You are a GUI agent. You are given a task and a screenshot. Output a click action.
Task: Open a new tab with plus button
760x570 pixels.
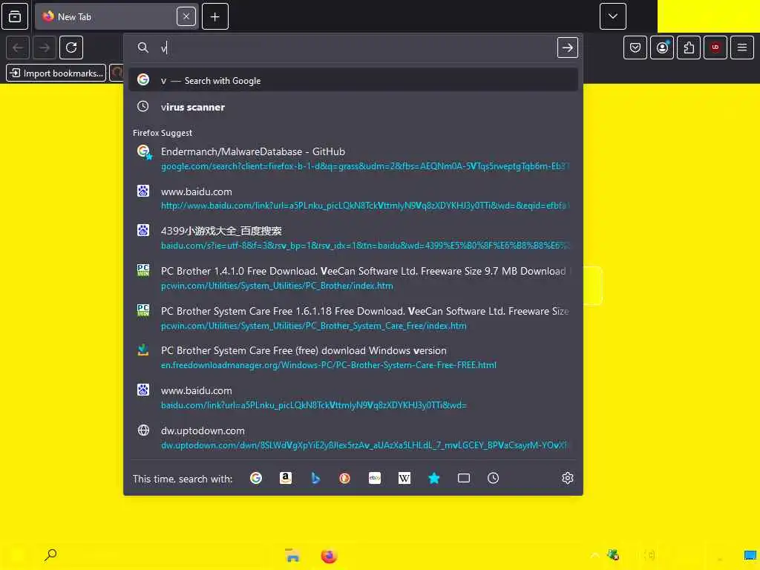coord(215,16)
